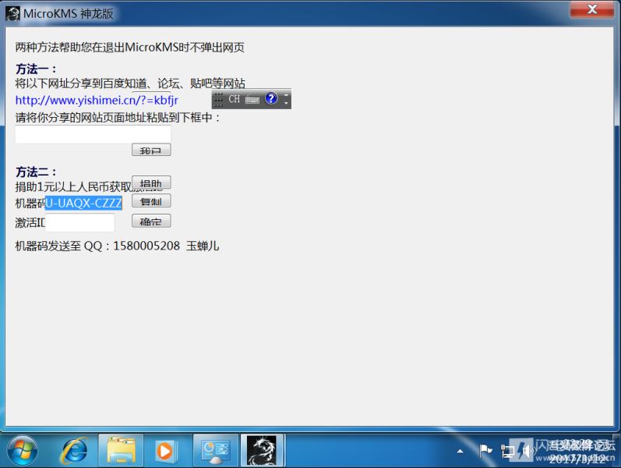
Task: Show hidden system tray icons
Action: pos(460,451)
